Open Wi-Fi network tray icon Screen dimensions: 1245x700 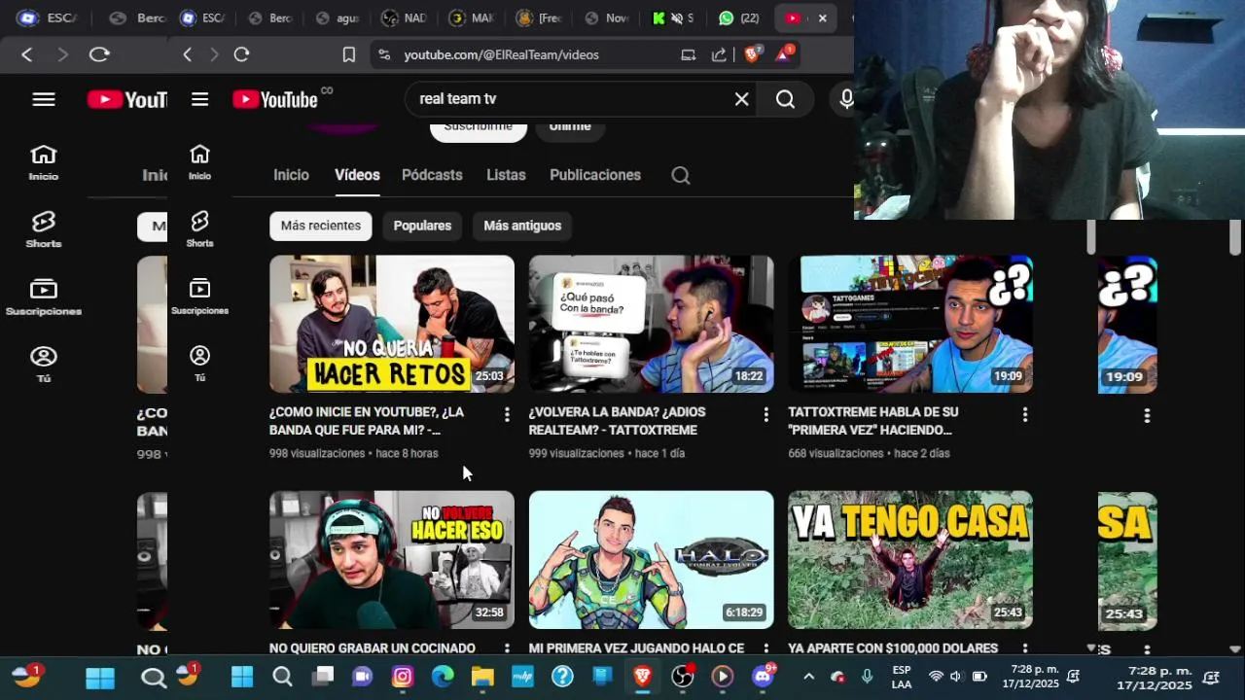[x=936, y=677]
